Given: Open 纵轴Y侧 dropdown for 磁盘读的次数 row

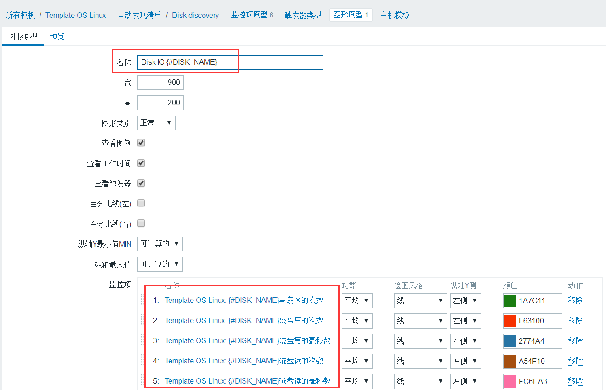Looking at the screenshot, I should pos(465,361).
